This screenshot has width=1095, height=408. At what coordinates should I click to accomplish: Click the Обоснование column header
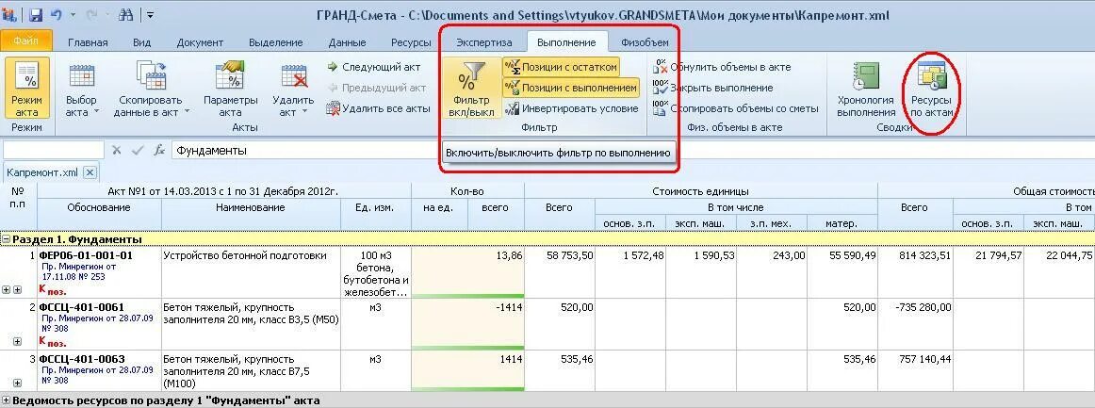click(x=99, y=207)
